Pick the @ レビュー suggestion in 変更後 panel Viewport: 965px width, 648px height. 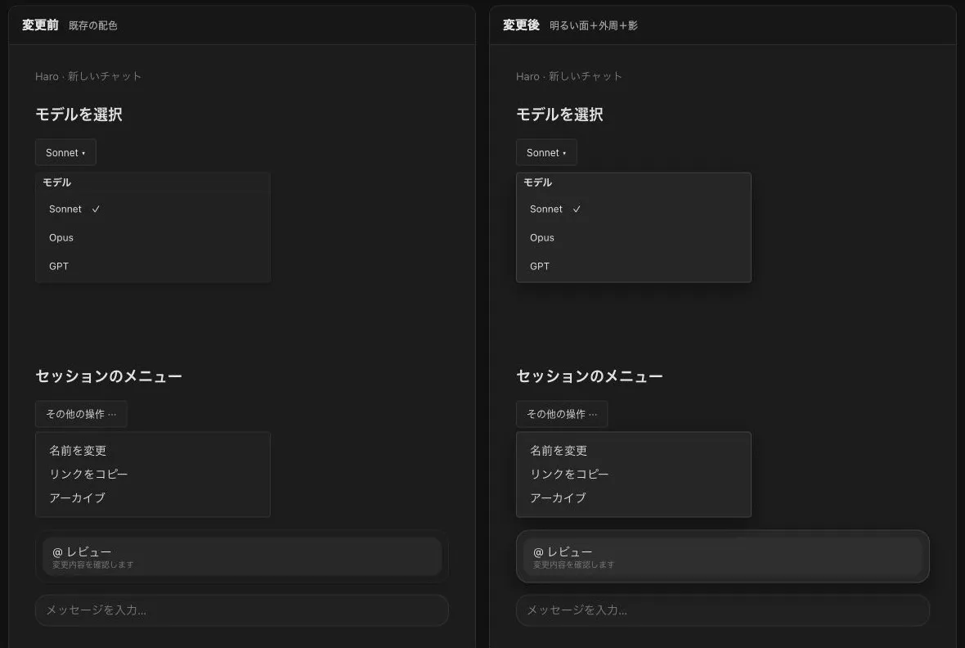(x=722, y=557)
